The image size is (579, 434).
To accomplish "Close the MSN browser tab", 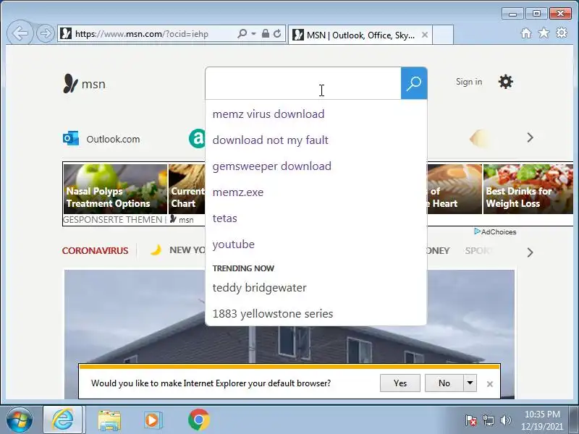I will click(x=425, y=35).
